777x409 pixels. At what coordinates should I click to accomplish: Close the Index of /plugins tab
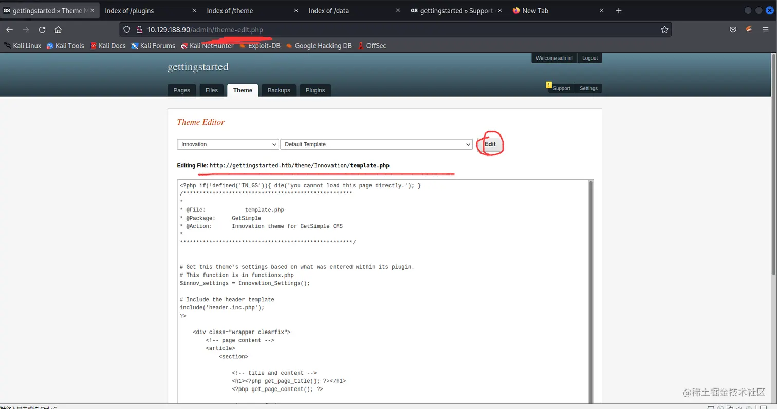194,11
